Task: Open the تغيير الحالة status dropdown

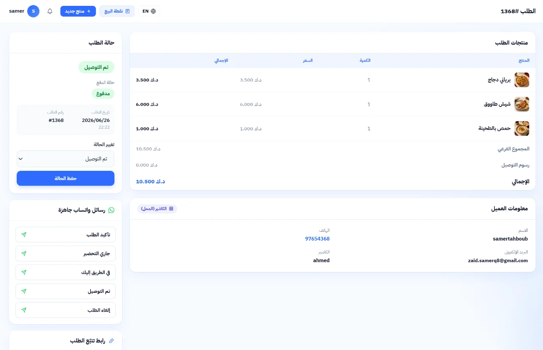Action: pos(66,159)
